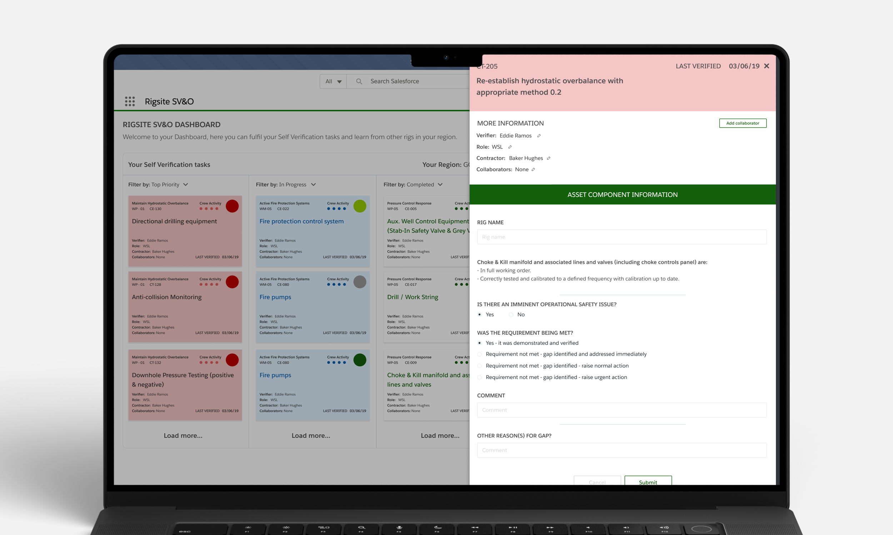Open the app launcher grid icon
Screen dimensions: 893x535
click(x=130, y=101)
